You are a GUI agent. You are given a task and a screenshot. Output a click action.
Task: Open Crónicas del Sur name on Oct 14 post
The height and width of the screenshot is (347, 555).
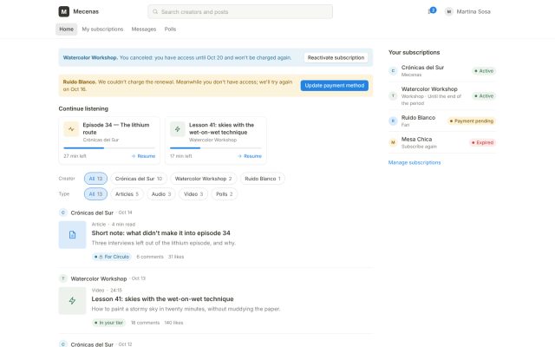[92, 213]
